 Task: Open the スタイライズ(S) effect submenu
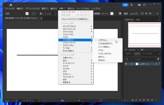(x=76, y=32)
